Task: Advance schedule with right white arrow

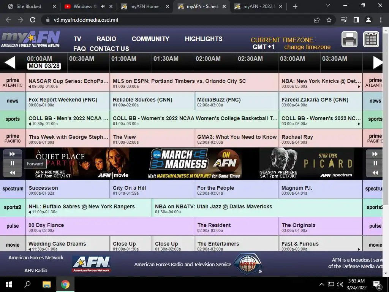Action: pyautogui.click(x=378, y=62)
